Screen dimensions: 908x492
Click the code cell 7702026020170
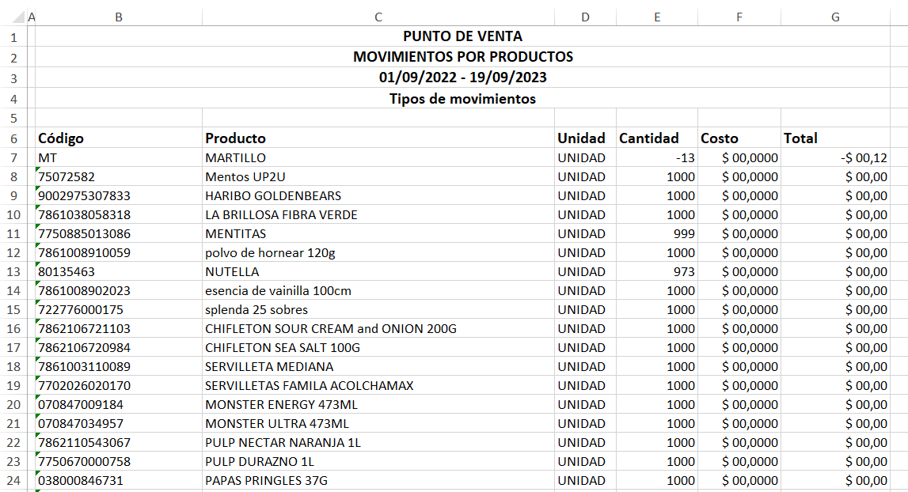click(119, 385)
